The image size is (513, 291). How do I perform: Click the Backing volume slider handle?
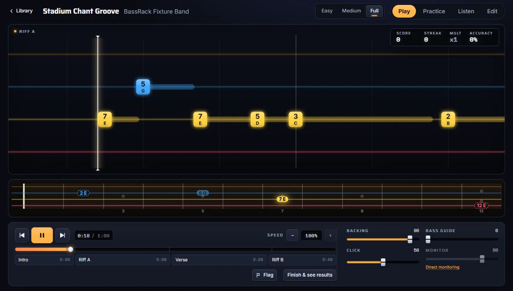click(x=410, y=239)
